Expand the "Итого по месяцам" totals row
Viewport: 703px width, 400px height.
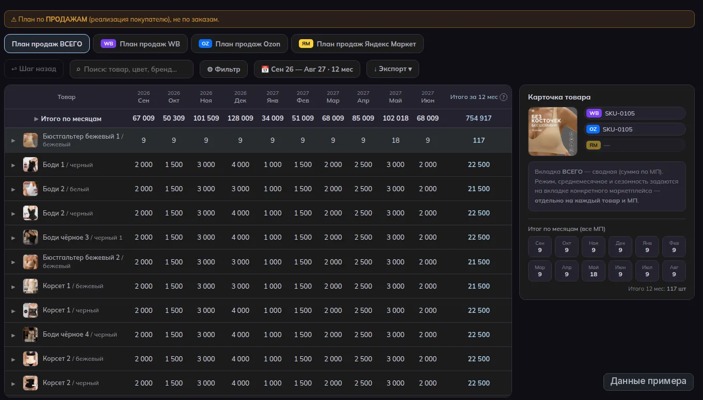(x=36, y=119)
